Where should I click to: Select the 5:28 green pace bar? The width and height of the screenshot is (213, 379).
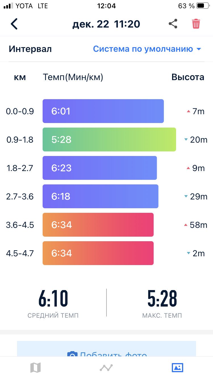109,139
